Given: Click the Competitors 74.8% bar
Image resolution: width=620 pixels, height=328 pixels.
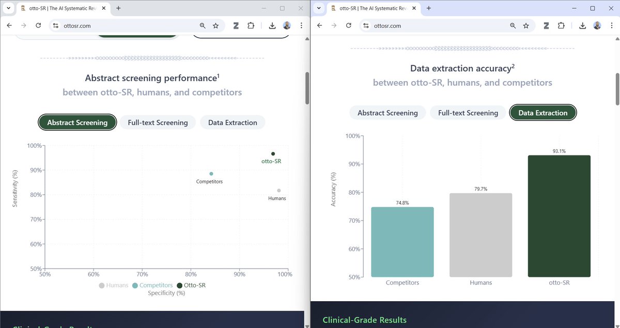Looking at the screenshot, I should pos(402,242).
